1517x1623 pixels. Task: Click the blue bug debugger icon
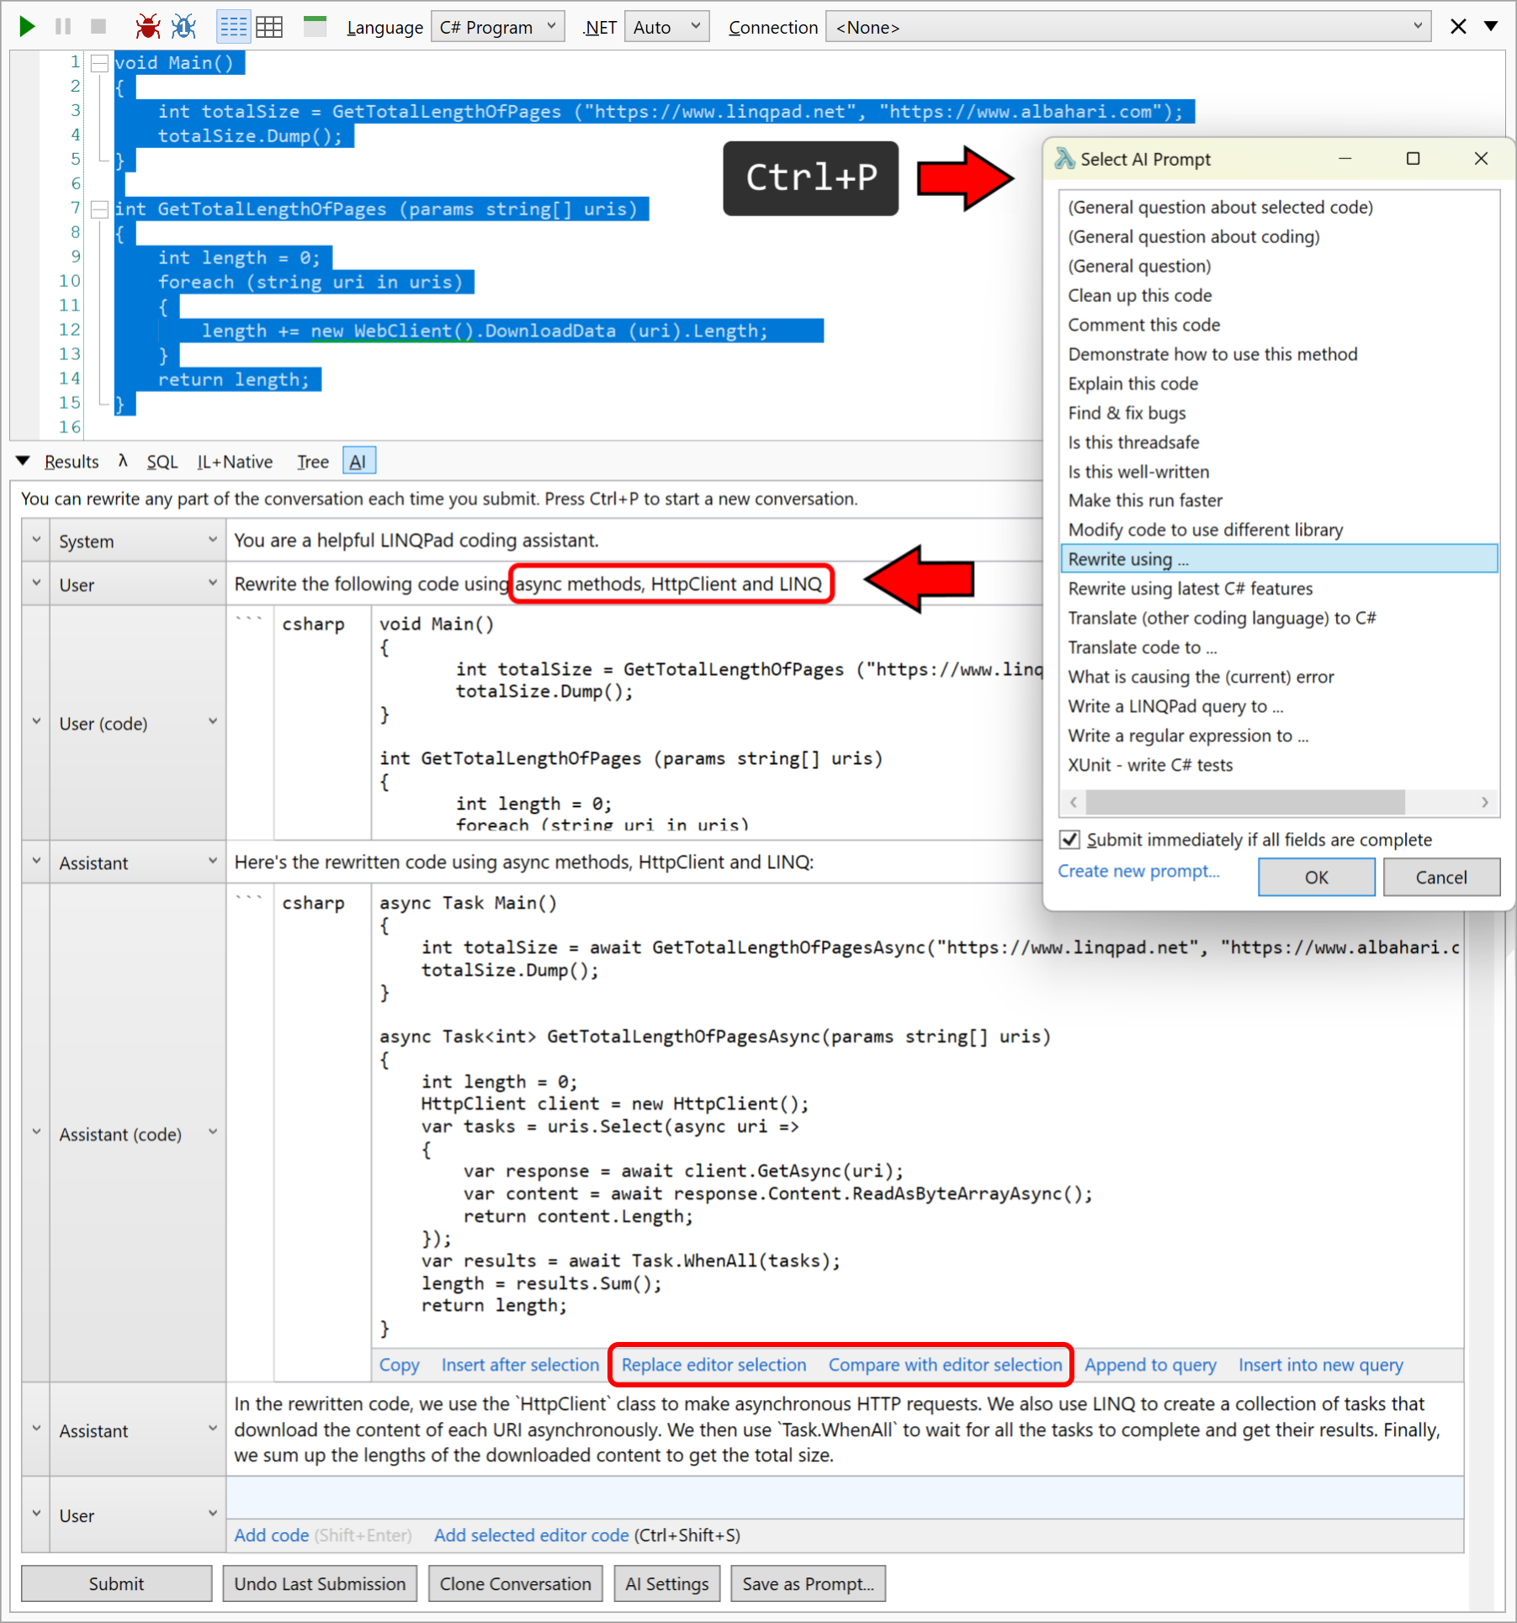pyautogui.click(x=183, y=27)
